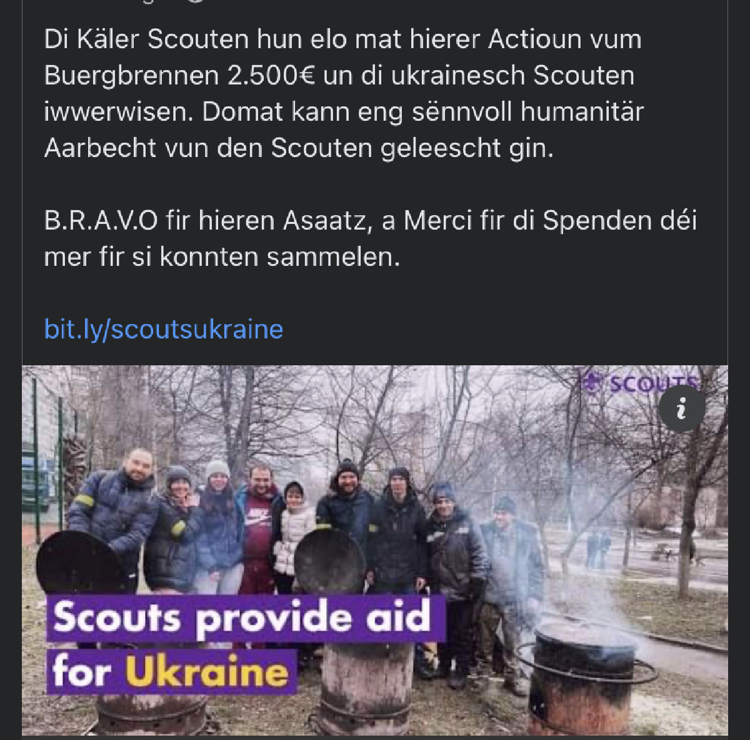Image resolution: width=750 pixels, height=740 pixels.
Task: Click the paragraph starting "Di Käler Scouten"
Action: (x=344, y=94)
